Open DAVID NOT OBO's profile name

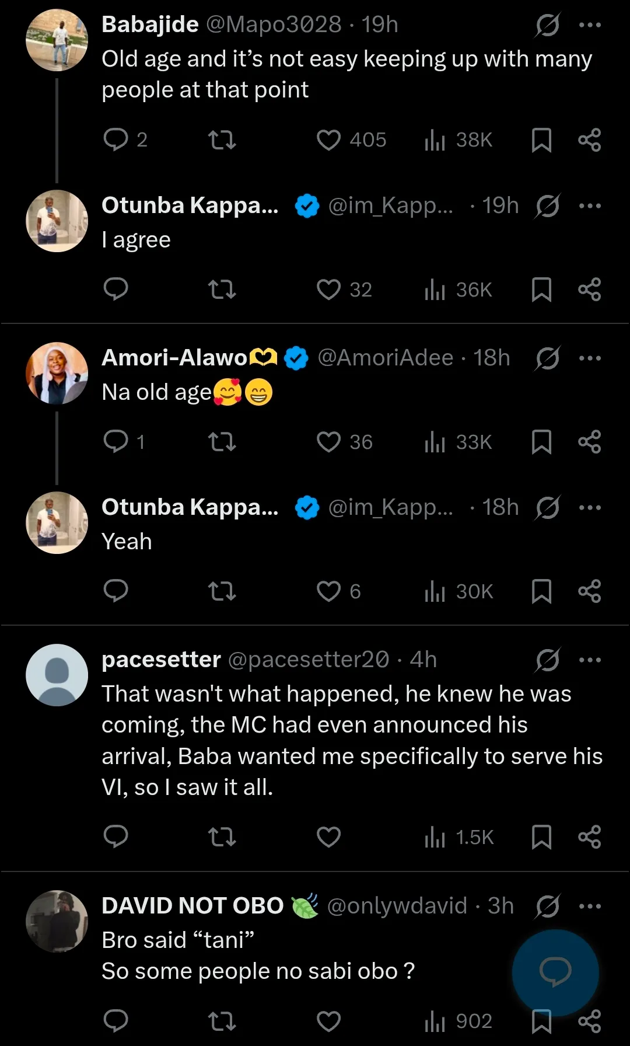coord(192,906)
